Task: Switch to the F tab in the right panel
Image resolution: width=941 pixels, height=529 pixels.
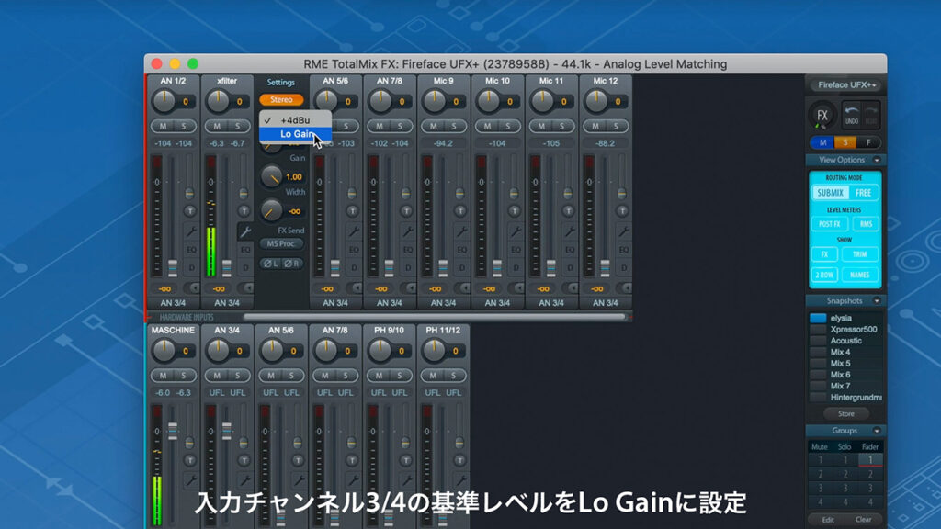Action: point(868,141)
